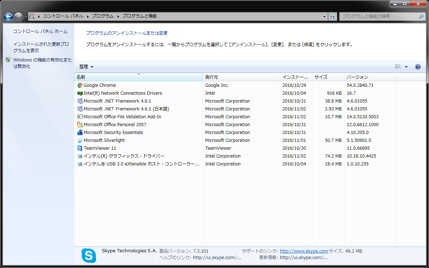The width and height of the screenshot is (429, 268).
Task: Click the インテル グラフィックス・ドライバー icon
Action: pyautogui.click(x=80, y=156)
